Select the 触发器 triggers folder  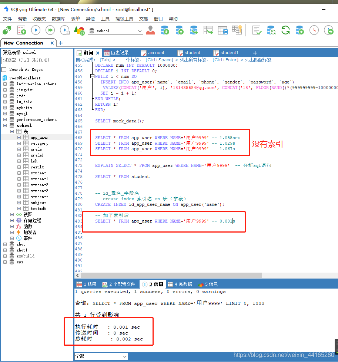click(x=30, y=232)
